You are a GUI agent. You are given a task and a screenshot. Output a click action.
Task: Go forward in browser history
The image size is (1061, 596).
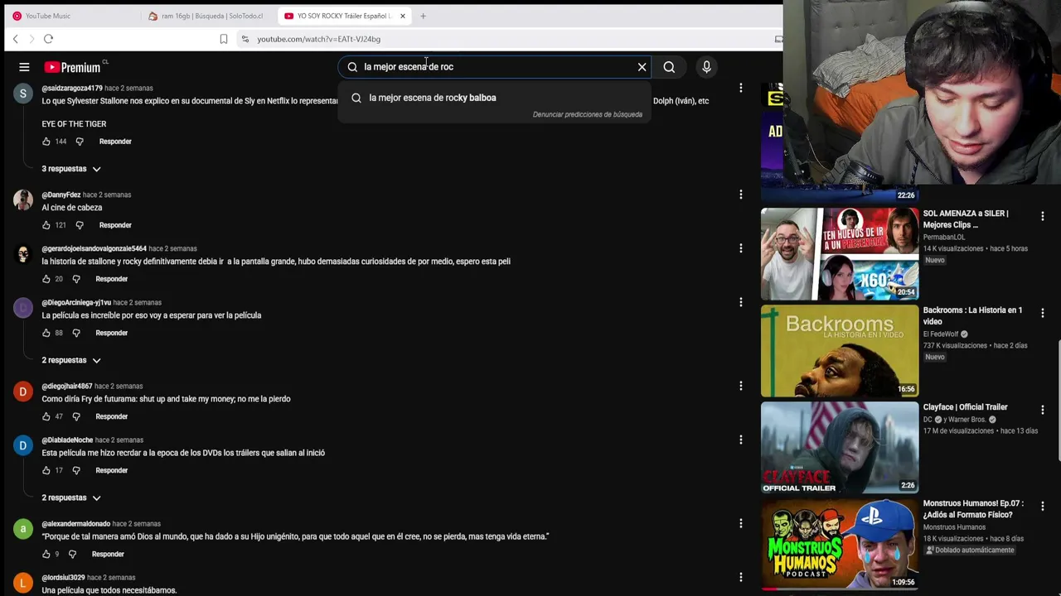point(31,39)
